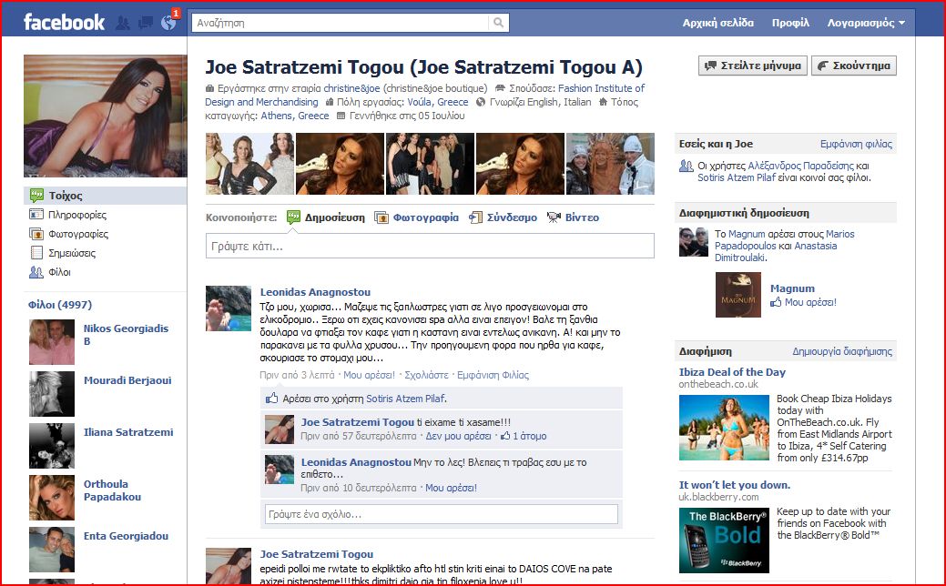Expand the Λογαριασμός account dropdown
Screen dimensions: 946x586
point(866,23)
